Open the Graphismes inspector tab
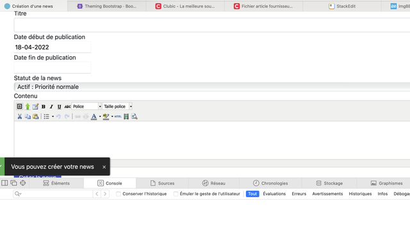410x233 pixels. click(x=387, y=183)
